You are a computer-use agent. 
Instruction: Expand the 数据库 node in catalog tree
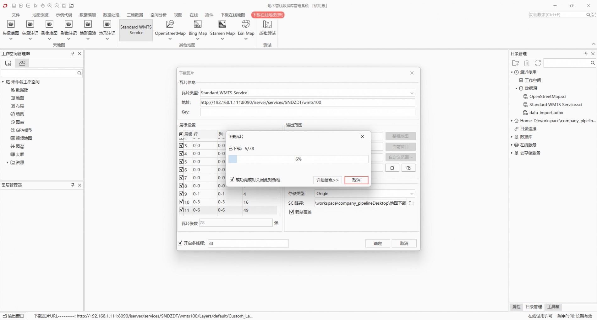coord(512,137)
